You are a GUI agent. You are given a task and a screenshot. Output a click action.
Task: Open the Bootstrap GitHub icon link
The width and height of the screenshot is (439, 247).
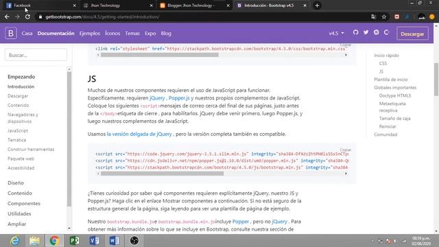click(x=355, y=32)
